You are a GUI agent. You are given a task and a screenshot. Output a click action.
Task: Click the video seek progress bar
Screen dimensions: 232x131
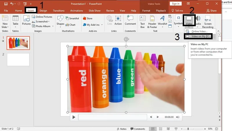click(x=113, y=117)
